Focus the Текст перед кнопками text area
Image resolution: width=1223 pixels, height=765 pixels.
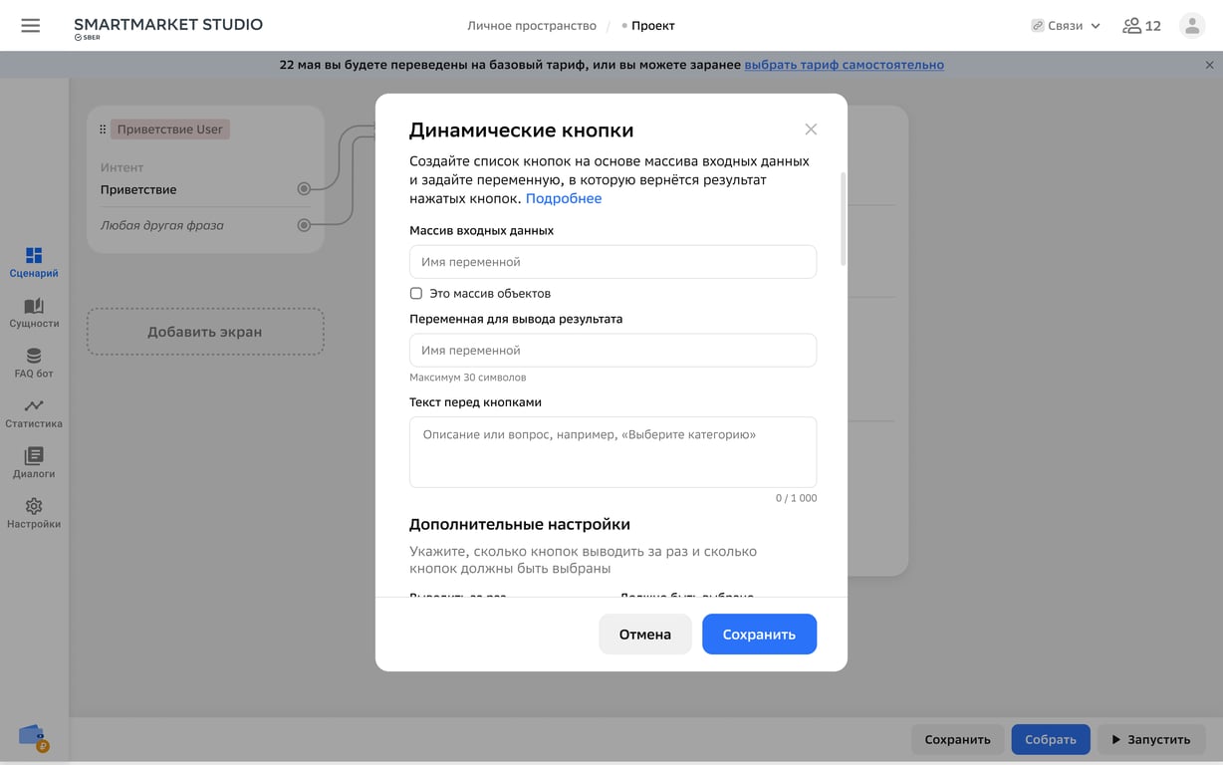coord(612,452)
